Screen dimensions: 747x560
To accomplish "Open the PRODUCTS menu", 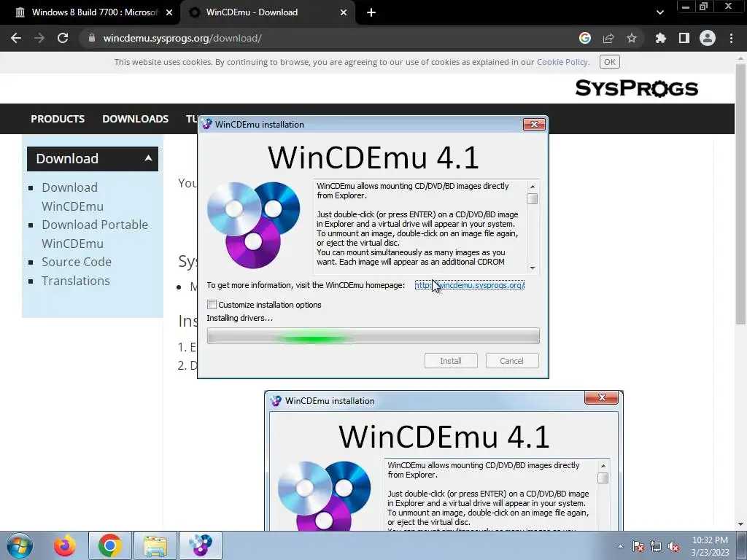I will 58,119.
